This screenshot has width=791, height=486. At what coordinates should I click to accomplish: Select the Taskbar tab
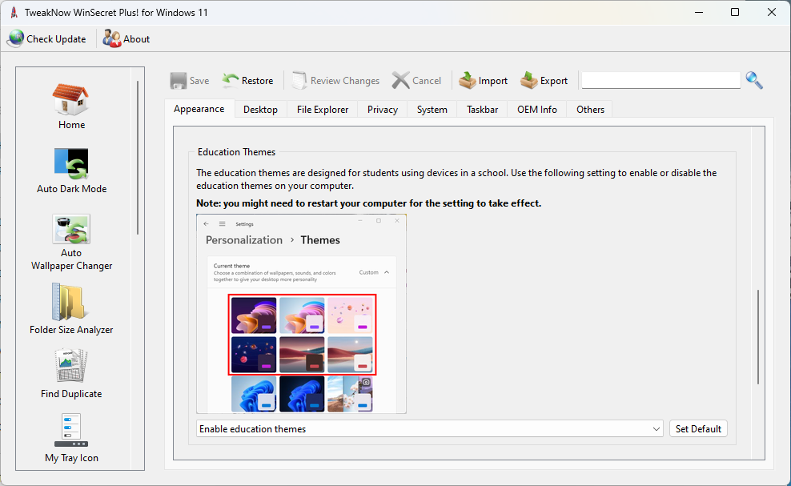click(x=482, y=110)
